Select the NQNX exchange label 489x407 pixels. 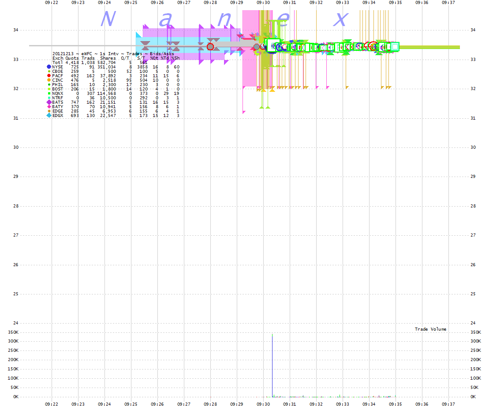point(57,93)
